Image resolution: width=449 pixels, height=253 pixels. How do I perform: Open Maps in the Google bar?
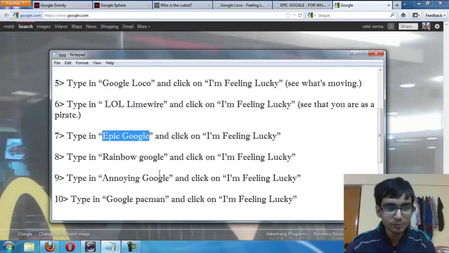[x=76, y=26]
